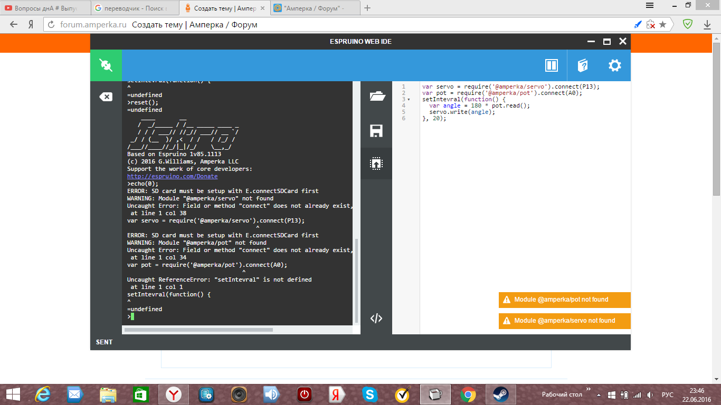Save file with the floppy disk icon
721x405 pixels.
click(x=376, y=131)
